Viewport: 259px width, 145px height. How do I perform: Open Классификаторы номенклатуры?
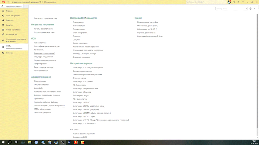click(47, 46)
